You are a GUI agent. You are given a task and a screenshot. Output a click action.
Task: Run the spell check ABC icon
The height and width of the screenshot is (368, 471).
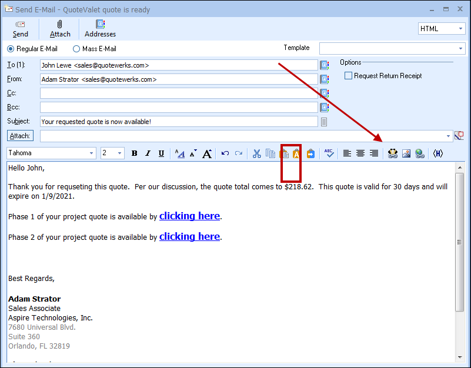[329, 153]
